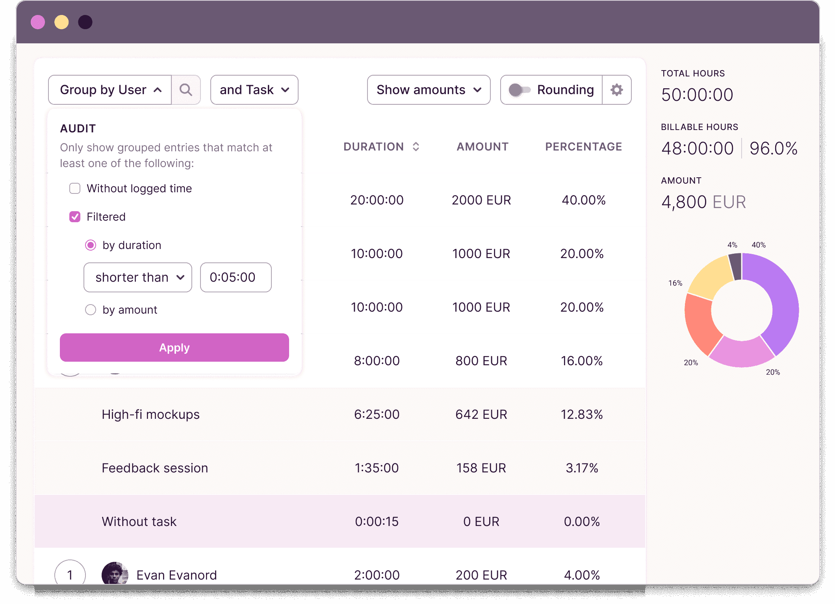Select the "by duration" radio button

(91, 245)
